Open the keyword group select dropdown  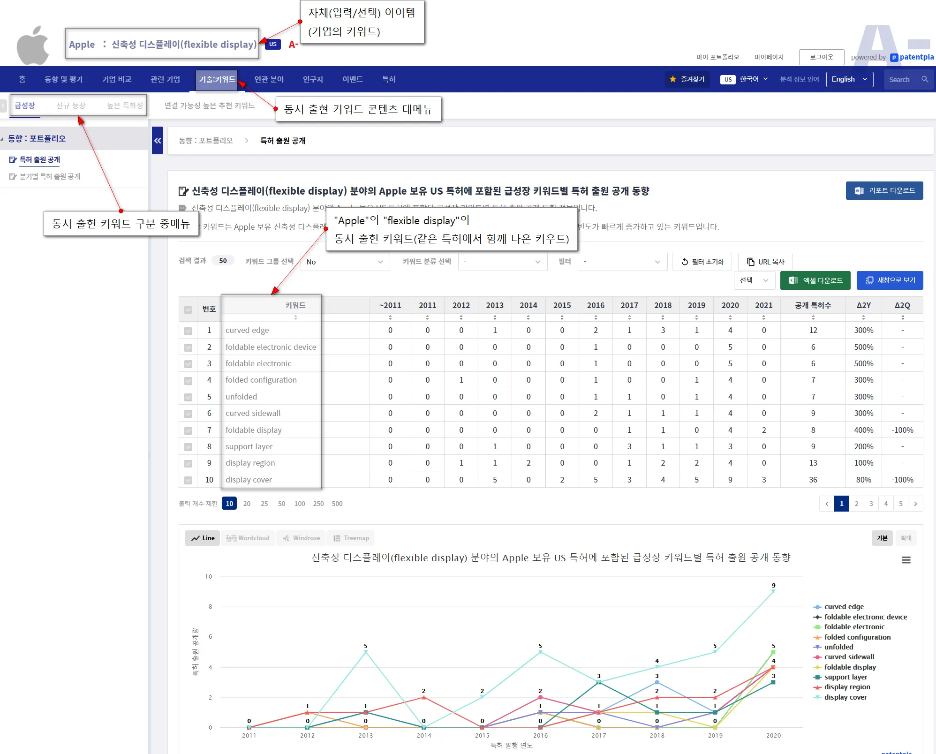(345, 262)
